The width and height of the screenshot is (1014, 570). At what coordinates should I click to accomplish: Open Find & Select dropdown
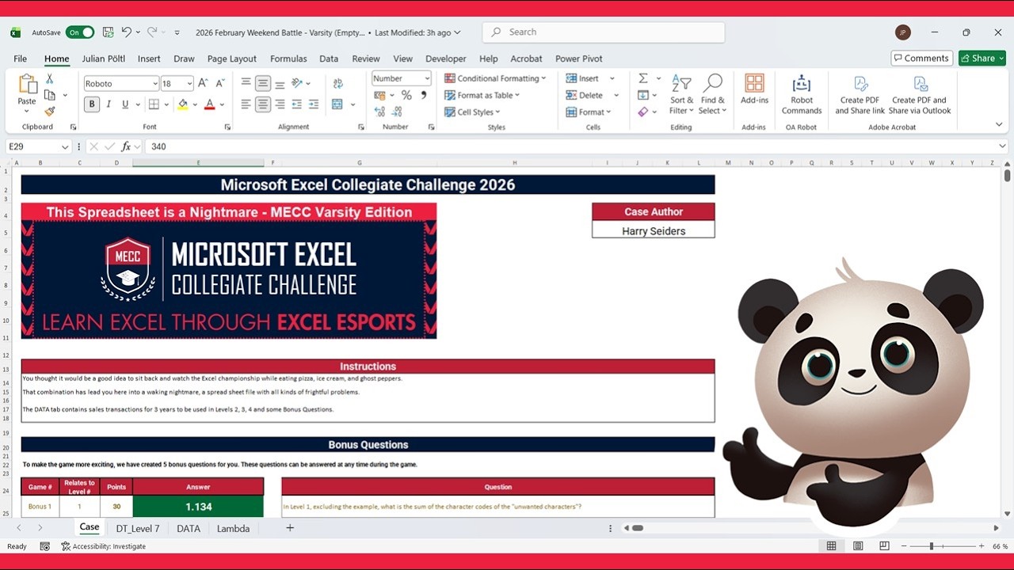pos(713,94)
